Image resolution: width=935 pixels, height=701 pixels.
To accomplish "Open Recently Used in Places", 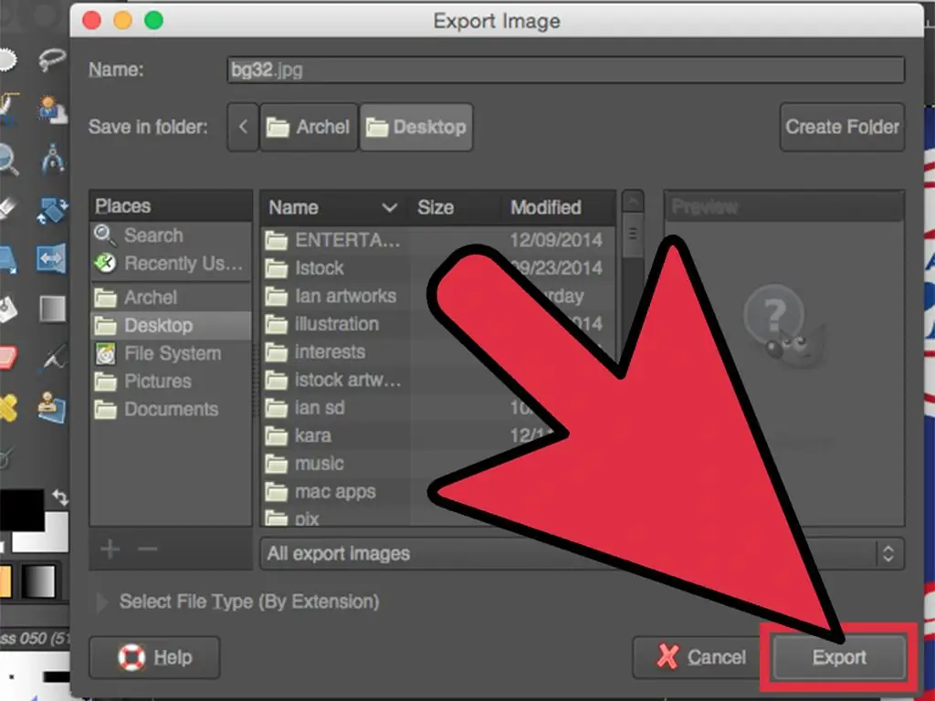I will 171,264.
